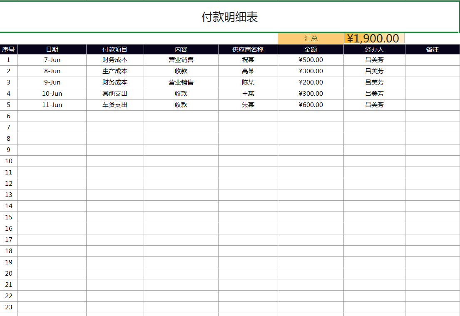Select the ¥1,900.00 total amount cell
460x316 pixels.
click(x=374, y=38)
